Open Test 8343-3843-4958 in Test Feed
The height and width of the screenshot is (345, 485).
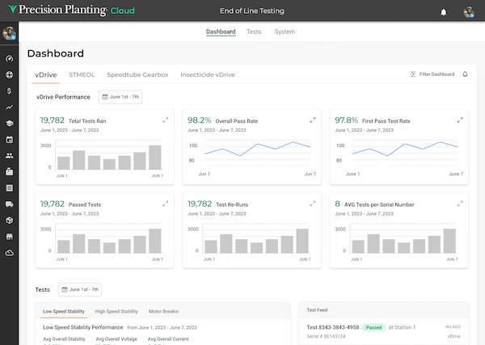(333, 327)
